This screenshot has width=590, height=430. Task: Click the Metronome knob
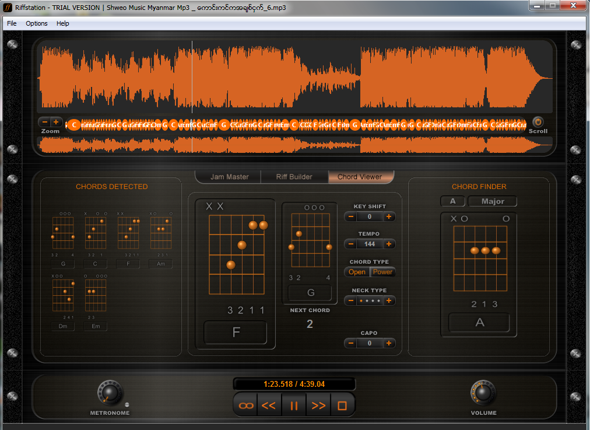pyautogui.click(x=110, y=392)
